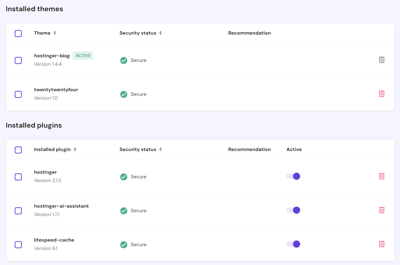Delete the twentytwentyfour theme
This screenshot has height=265, width=400.
(x=382, y=94)
